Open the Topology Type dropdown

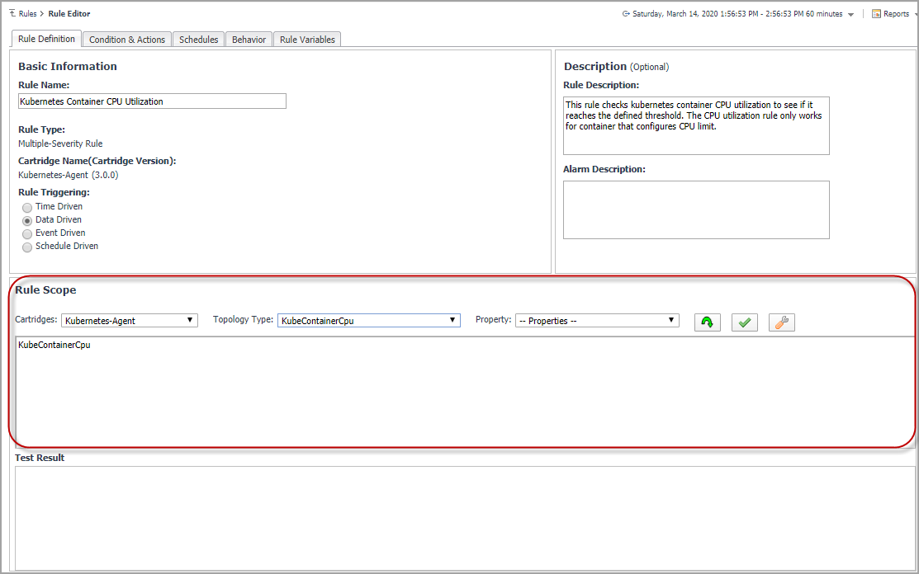[x=368, y=321]
